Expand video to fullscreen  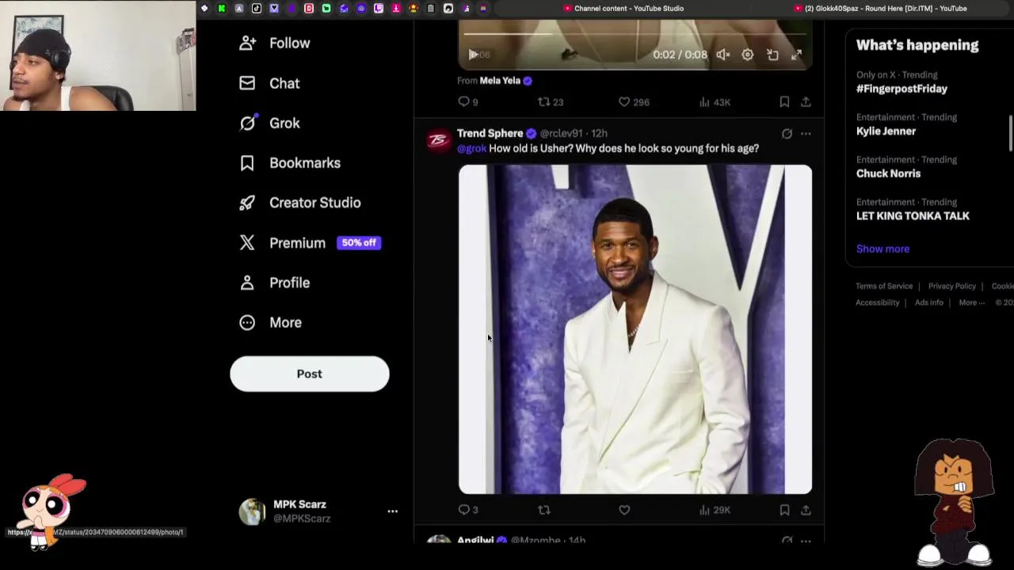(x=796, y=55)
